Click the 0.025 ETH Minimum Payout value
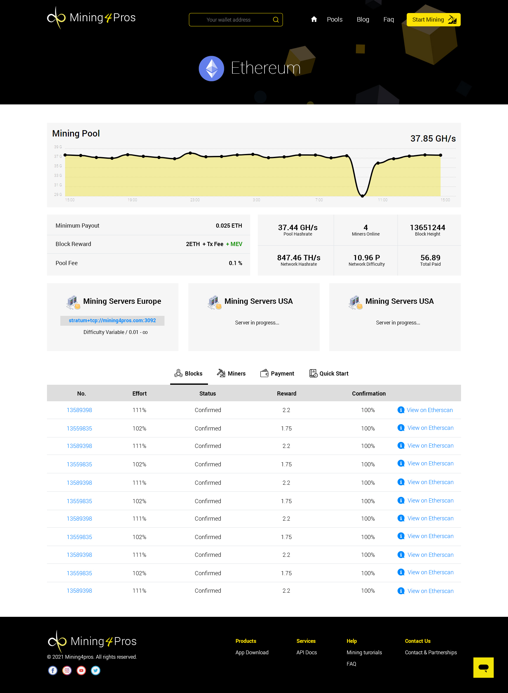Viewport: 508px width, 693px height. click(229, 226)
